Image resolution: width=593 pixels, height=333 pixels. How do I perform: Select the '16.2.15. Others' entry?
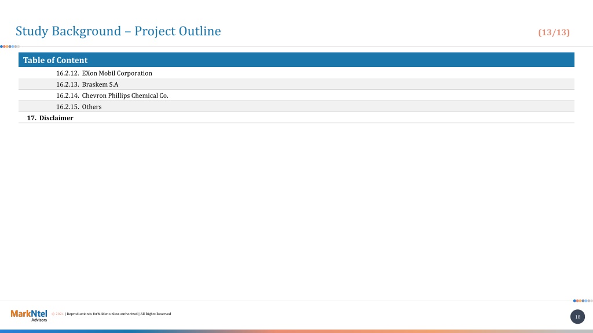point(296,106)
